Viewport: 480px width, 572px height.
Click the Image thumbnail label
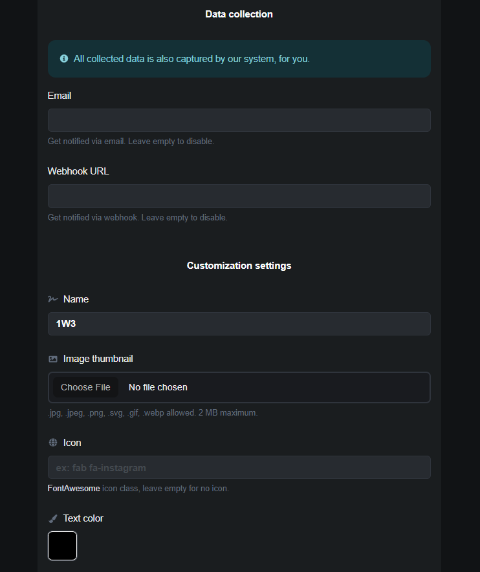coord(98,359)
